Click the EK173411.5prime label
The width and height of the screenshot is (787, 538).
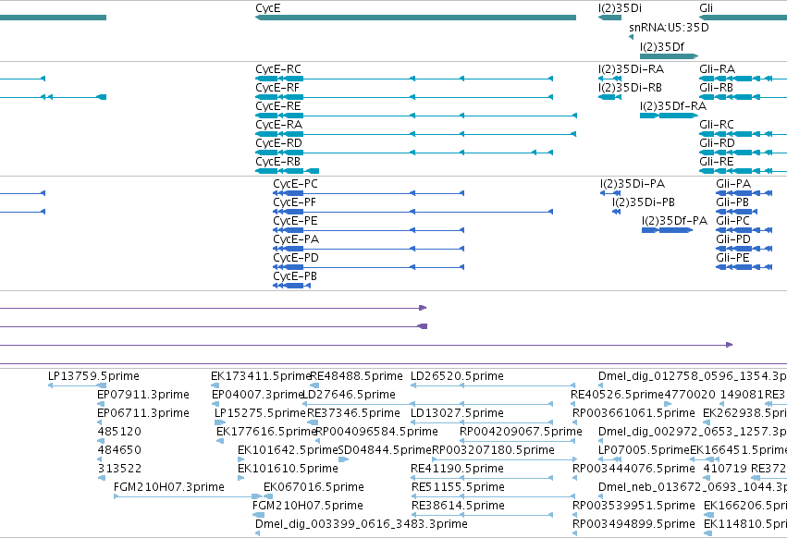(x=261, y=376)
